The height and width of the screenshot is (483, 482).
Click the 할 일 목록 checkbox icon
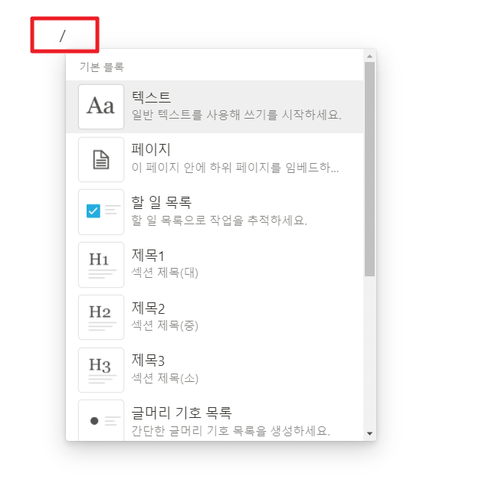click(101, 212)
